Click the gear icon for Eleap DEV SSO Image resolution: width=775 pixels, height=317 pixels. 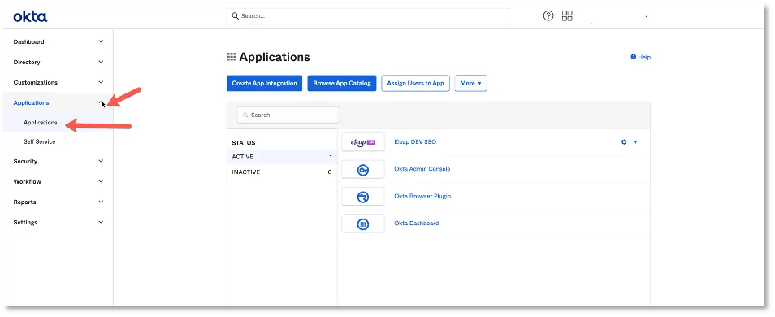coord(624,142)
